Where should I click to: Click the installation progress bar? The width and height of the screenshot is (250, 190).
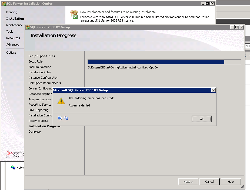pyautogui.click(x=164, y=62)
